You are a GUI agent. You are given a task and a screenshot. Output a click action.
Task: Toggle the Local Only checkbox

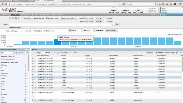pos(23,18)
